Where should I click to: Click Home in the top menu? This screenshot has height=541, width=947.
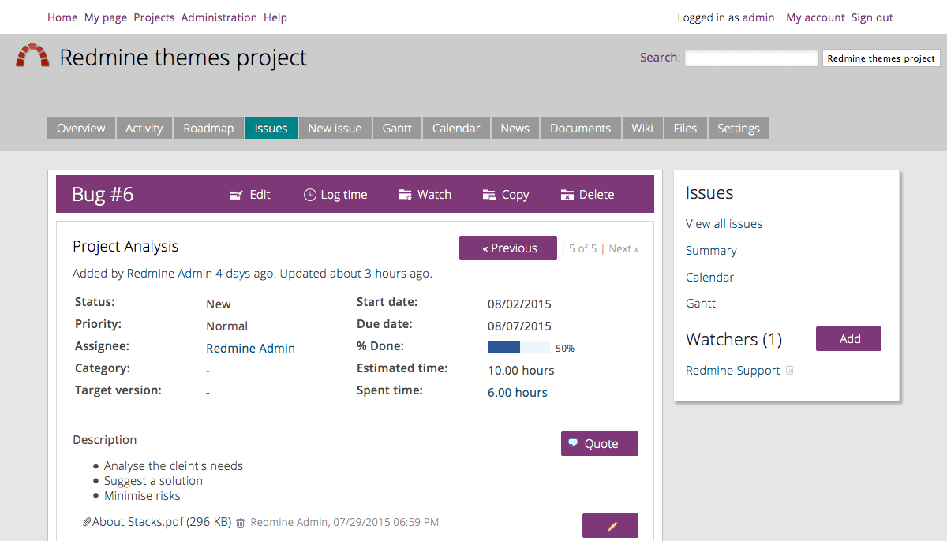pyautogui.click(x=62, y=17)
